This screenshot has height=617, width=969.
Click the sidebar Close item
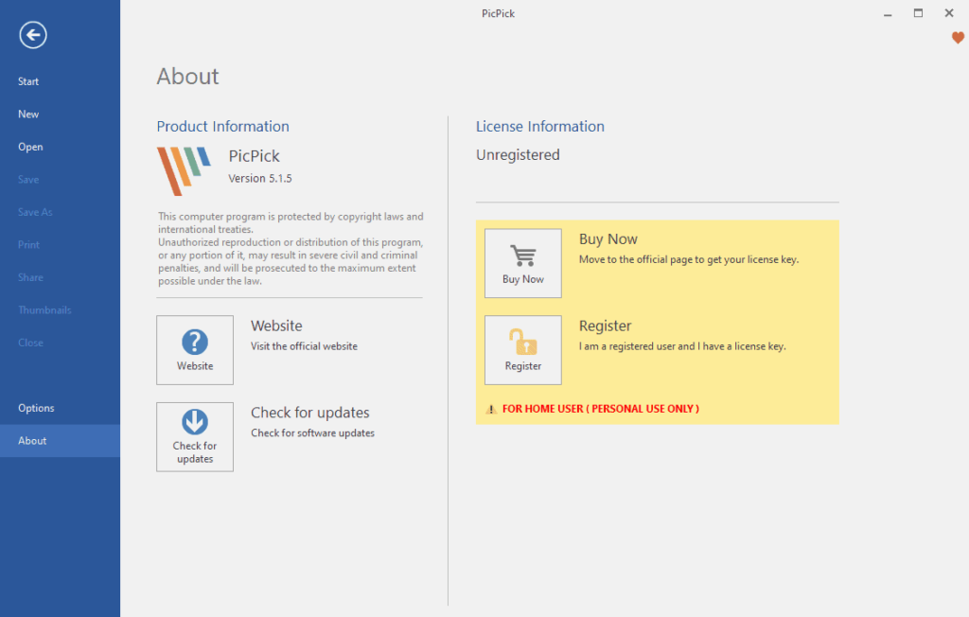click(x=30, y=344)
